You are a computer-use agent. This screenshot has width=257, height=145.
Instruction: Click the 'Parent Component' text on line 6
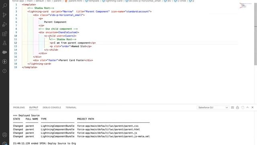click(x=55, y=22)
